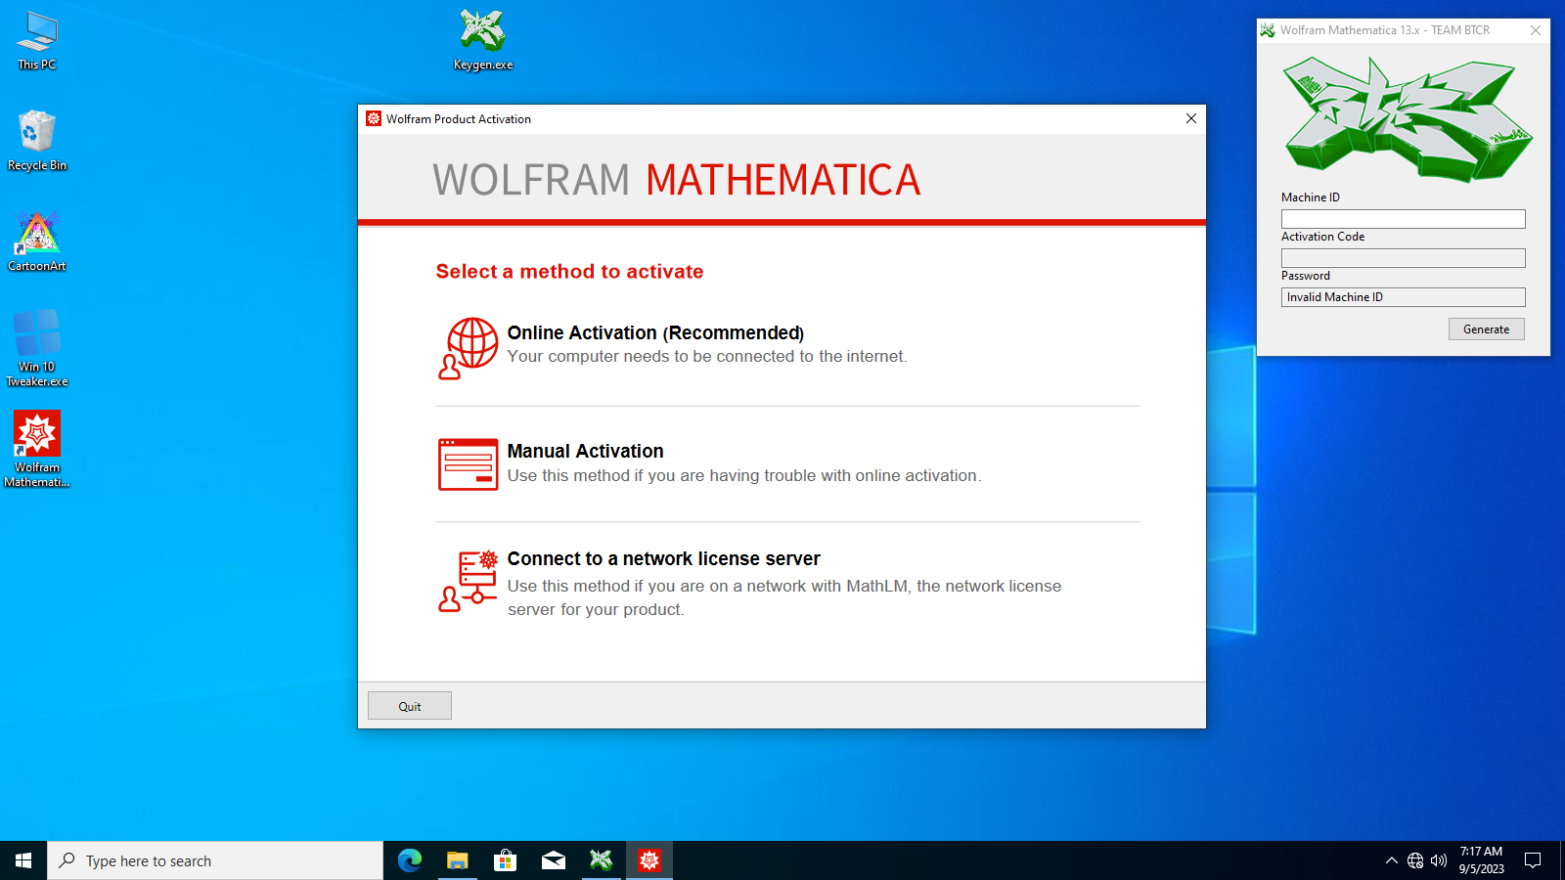
Task: Open File Explorer from the taskbar
Action: [x=458, y=860]
